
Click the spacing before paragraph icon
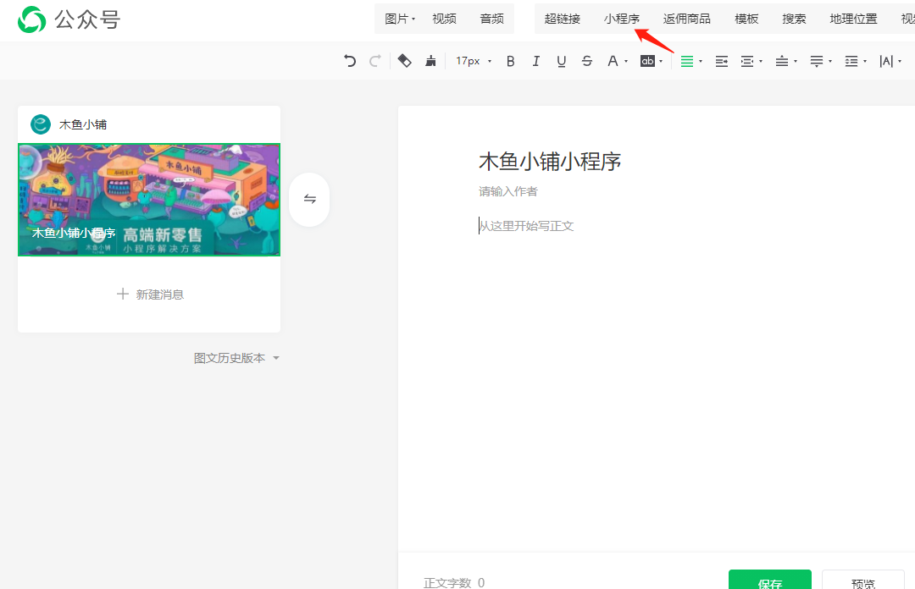pos(782,61)
